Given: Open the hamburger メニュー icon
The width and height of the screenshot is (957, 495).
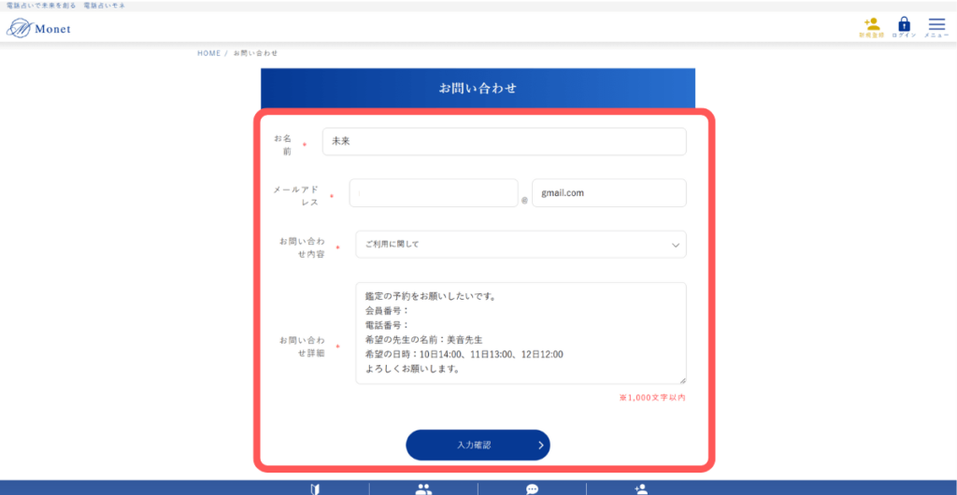Looking at the screenshot, I should pos(936,25).
